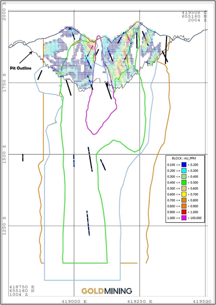
Task: Click the '418750 E' corner coordinate
Action: (22, 287)
